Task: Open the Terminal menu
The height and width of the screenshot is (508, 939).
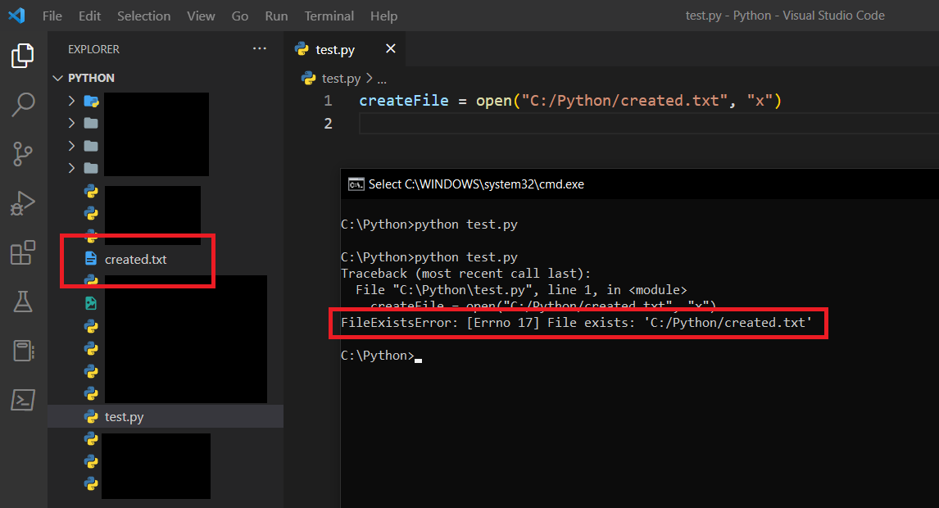Action: 329,16
